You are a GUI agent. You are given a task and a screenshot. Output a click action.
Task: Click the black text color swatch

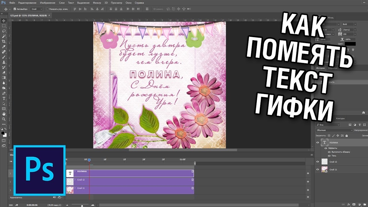350,44
